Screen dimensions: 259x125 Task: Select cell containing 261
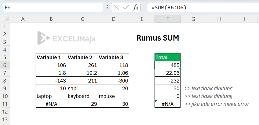click(x=82, y=65)
